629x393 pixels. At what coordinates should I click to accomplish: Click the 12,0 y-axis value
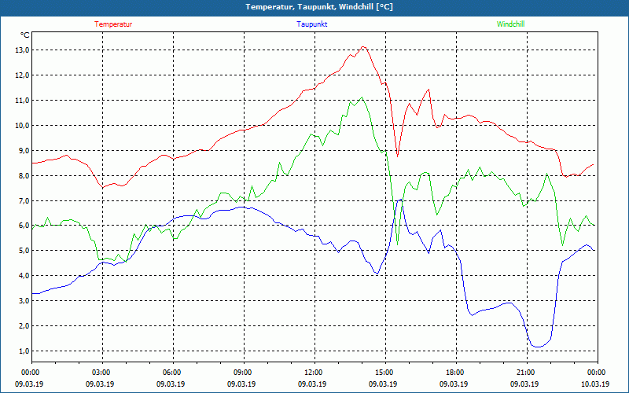click(x=22, y=75)
